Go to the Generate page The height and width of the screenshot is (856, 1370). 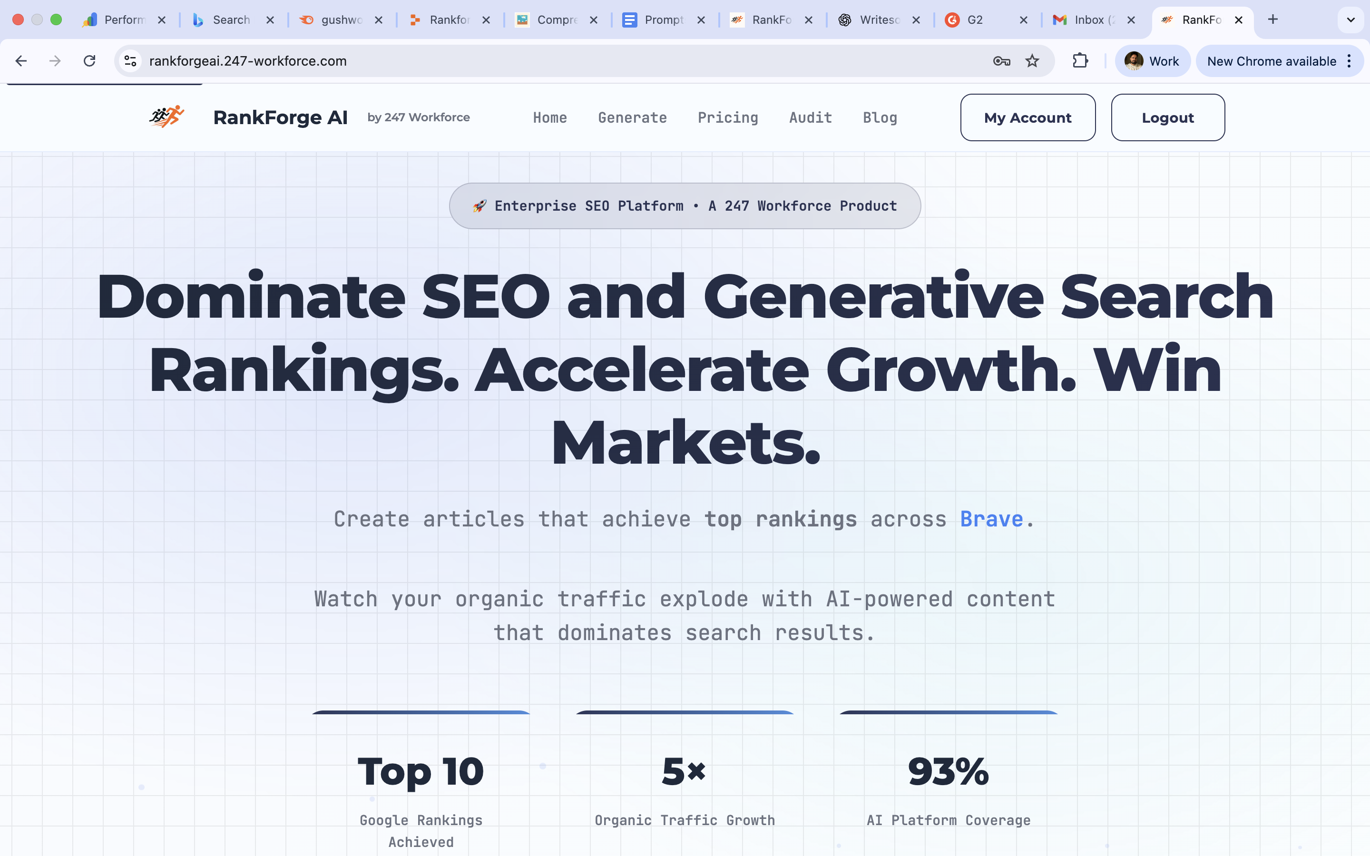[x=632, y=118]
